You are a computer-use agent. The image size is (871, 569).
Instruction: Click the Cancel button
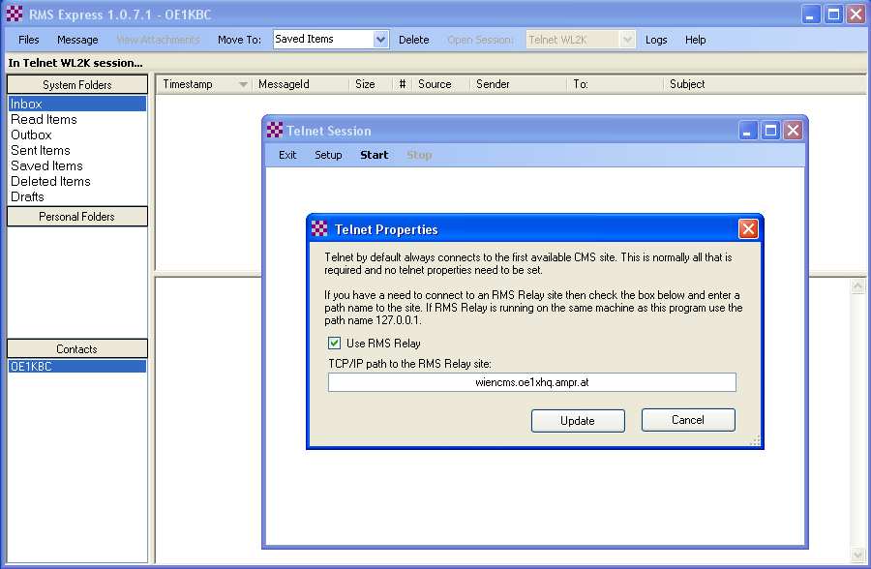pyautogui.click(x=688, y=420)
